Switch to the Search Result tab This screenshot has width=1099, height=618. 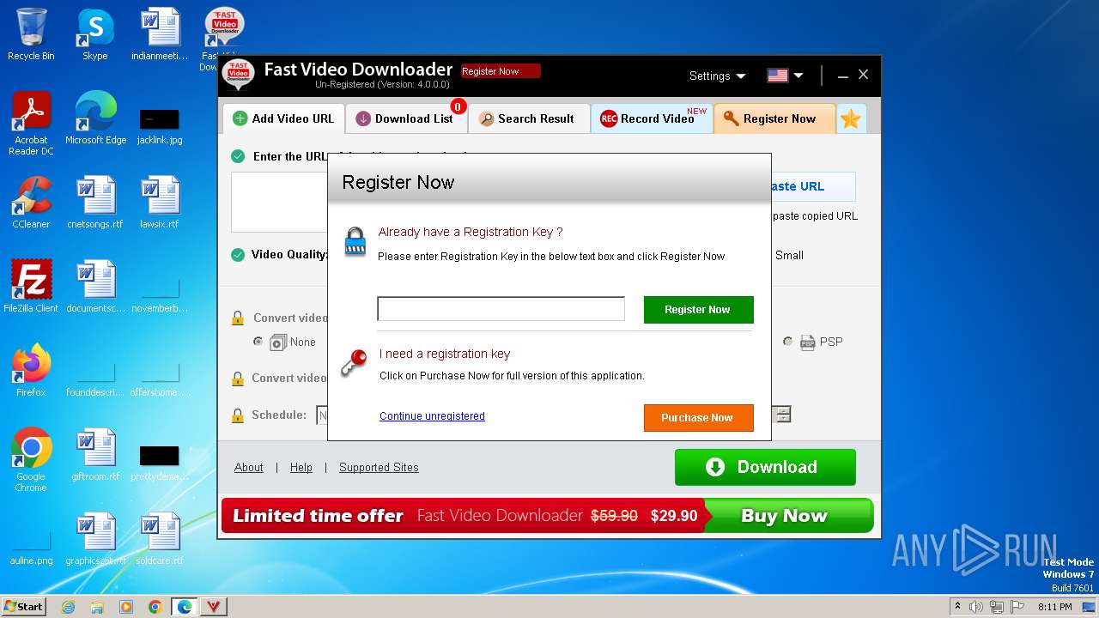click(527, 118)
